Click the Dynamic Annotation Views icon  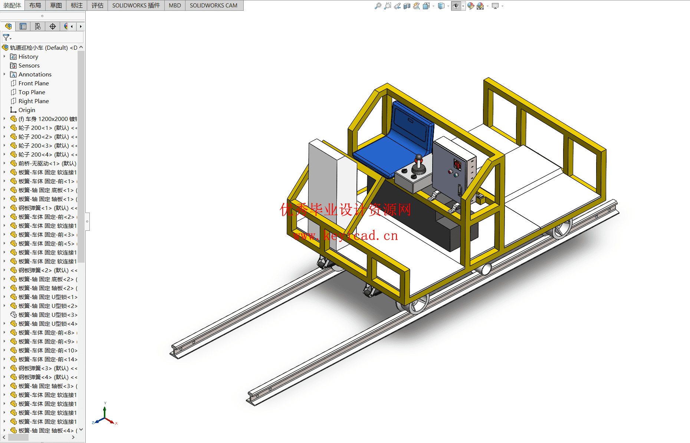click(417, 6)
